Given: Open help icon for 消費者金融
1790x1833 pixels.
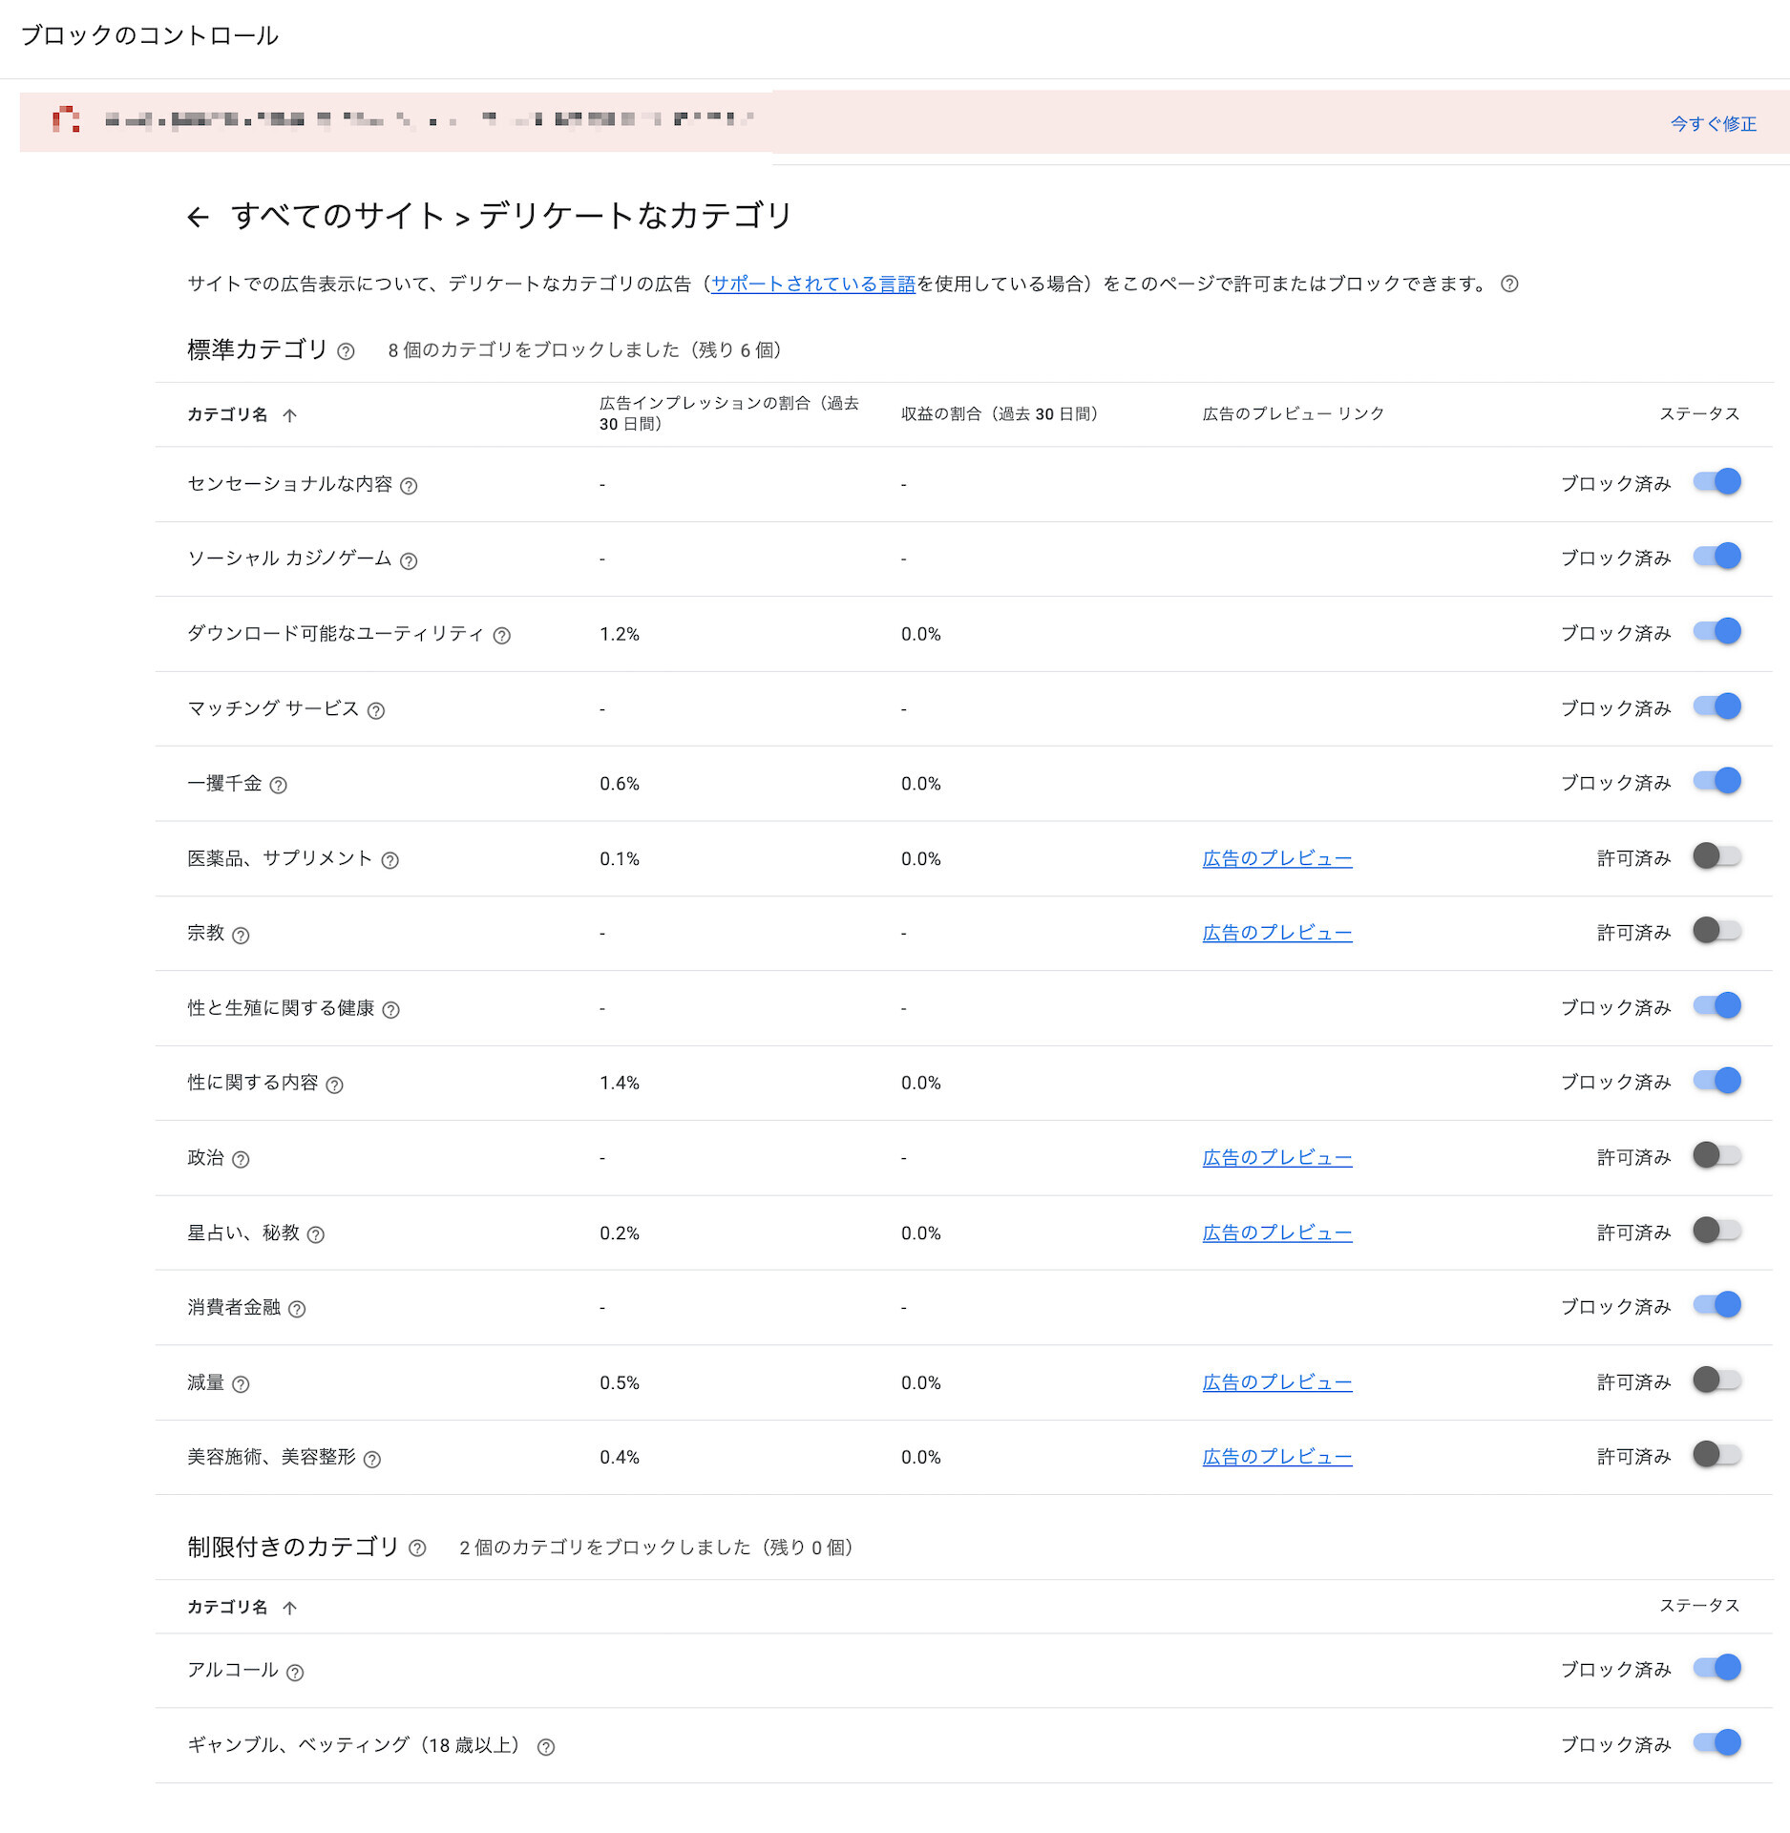Looking at the screenshot, I should (297, 1309).
